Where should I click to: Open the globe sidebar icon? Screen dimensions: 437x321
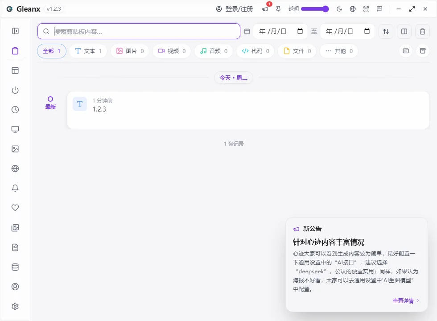(x=15, y=169)
